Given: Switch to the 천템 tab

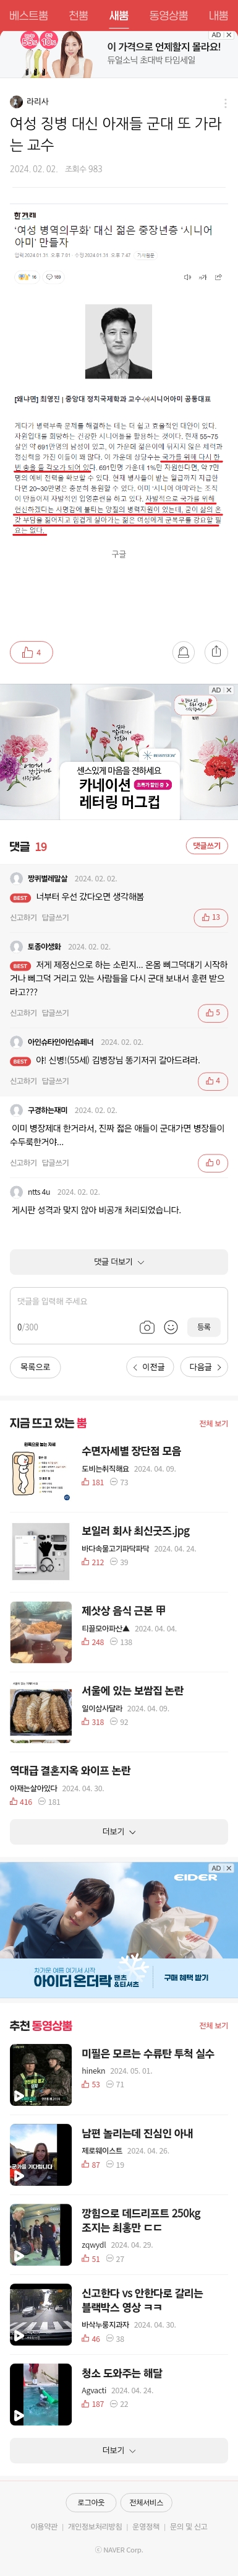Looking at the screenshot, I should point(78,15).
